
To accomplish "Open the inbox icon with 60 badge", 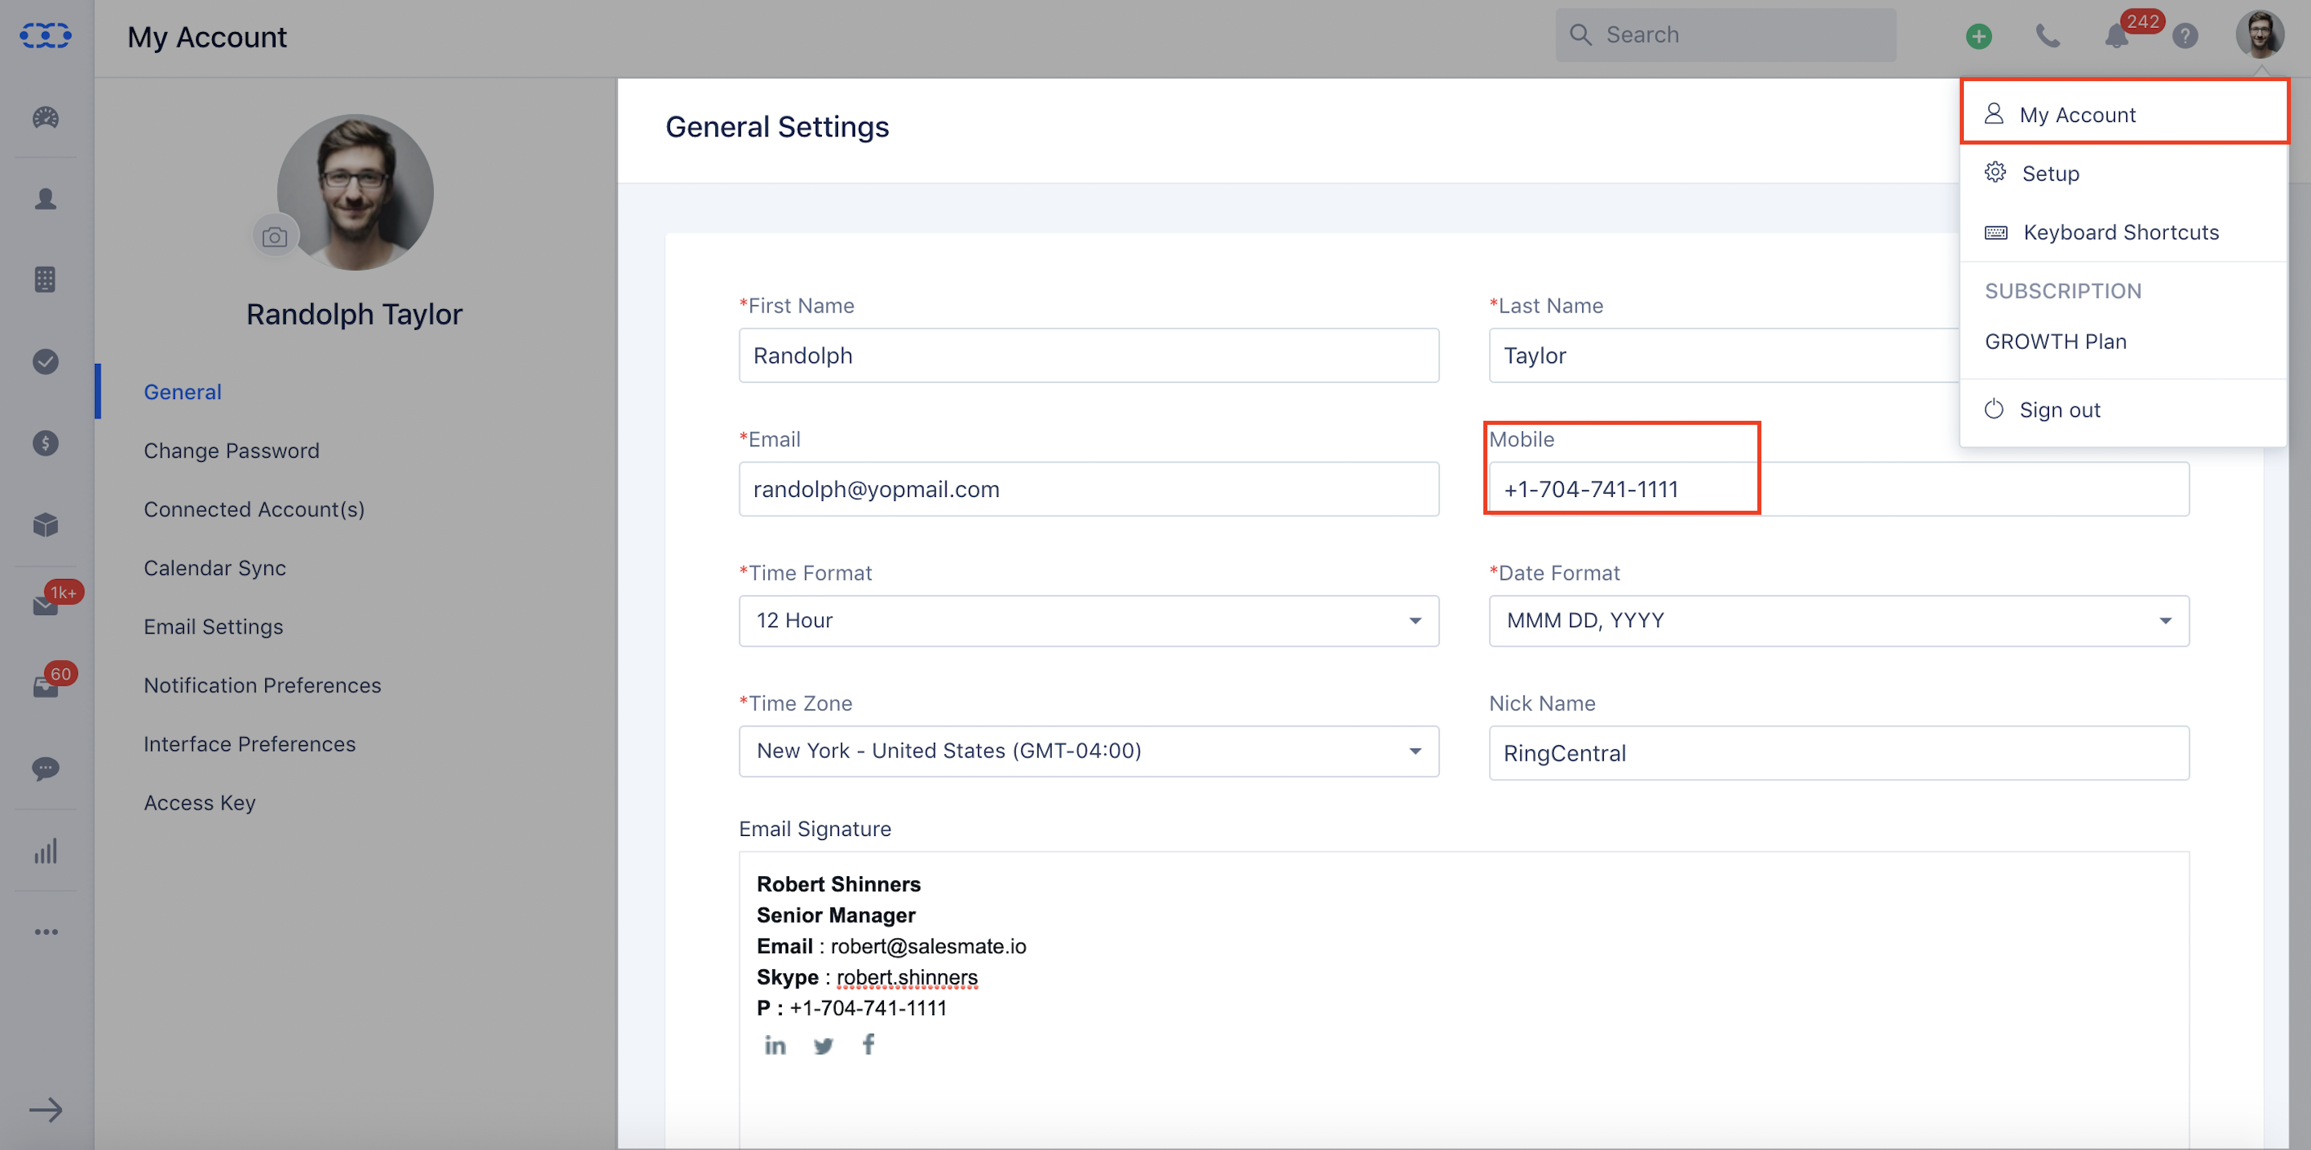I will 46,687.
